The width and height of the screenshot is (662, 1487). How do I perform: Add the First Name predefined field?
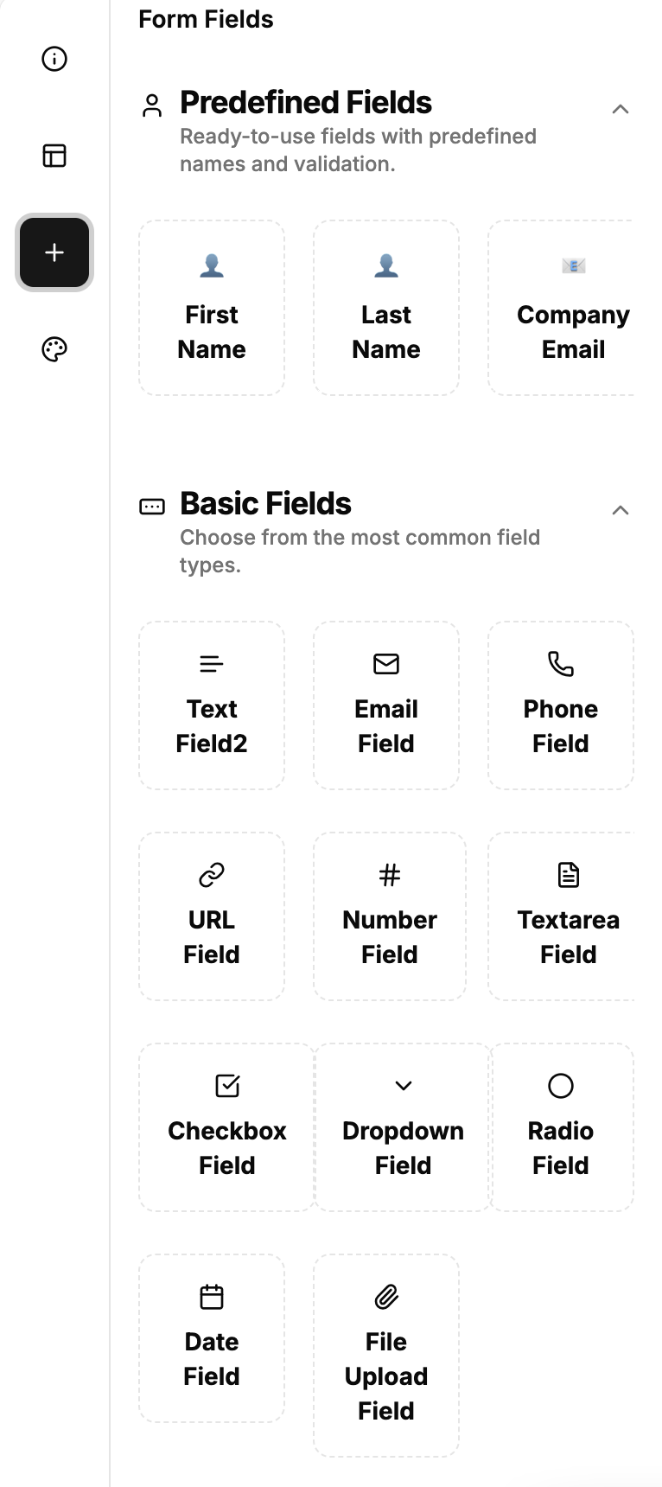click(x=212, y=308)
